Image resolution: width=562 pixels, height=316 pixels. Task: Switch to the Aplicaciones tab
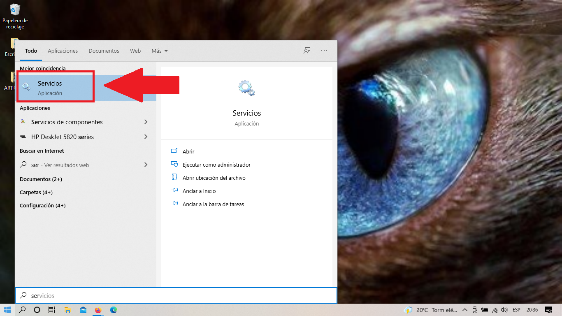click(63, 51)
